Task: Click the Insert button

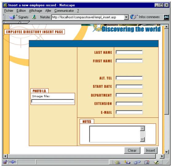Action: pos(150,150)
